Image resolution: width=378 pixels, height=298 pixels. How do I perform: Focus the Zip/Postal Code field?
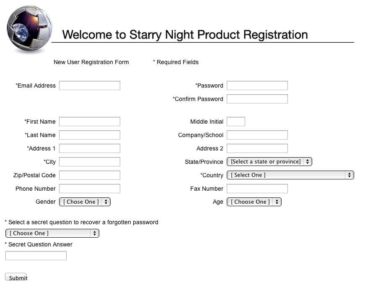[90, 175]
